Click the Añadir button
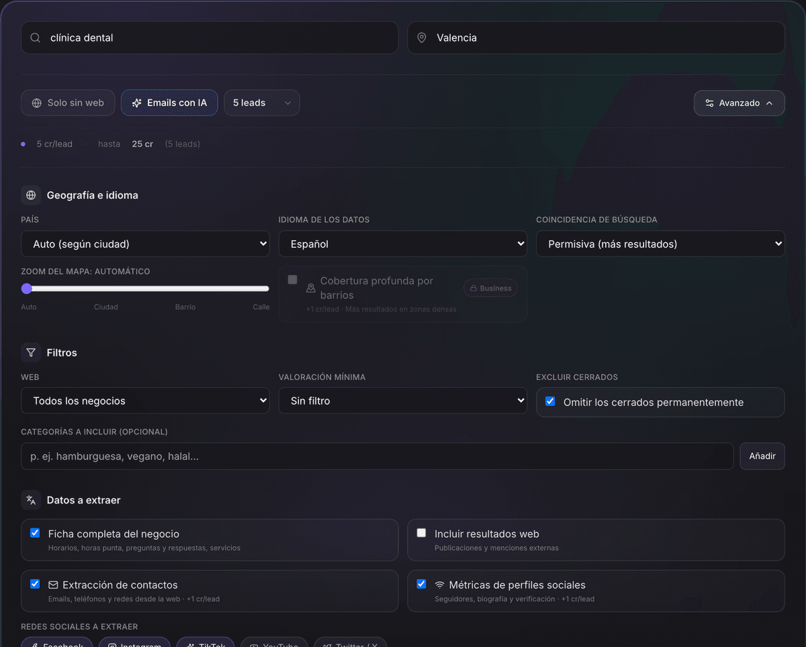The image size is (806, 647). click(x=762, y=456)
